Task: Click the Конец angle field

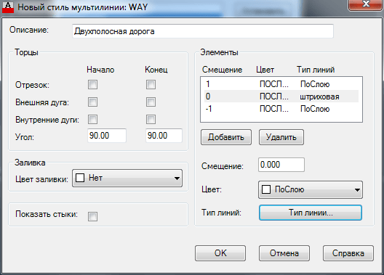Action: (x=164, y=136)
